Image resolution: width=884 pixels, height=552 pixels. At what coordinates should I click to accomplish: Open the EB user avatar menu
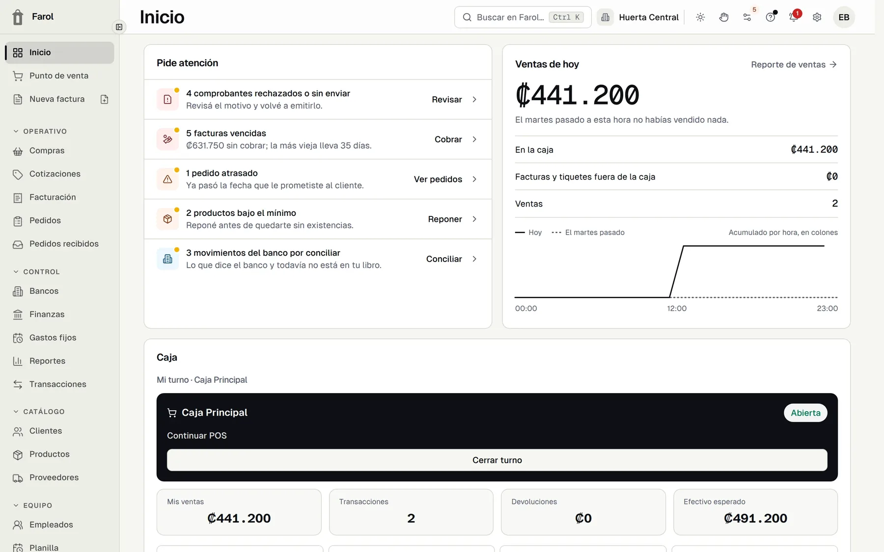(x=844, y=17)
